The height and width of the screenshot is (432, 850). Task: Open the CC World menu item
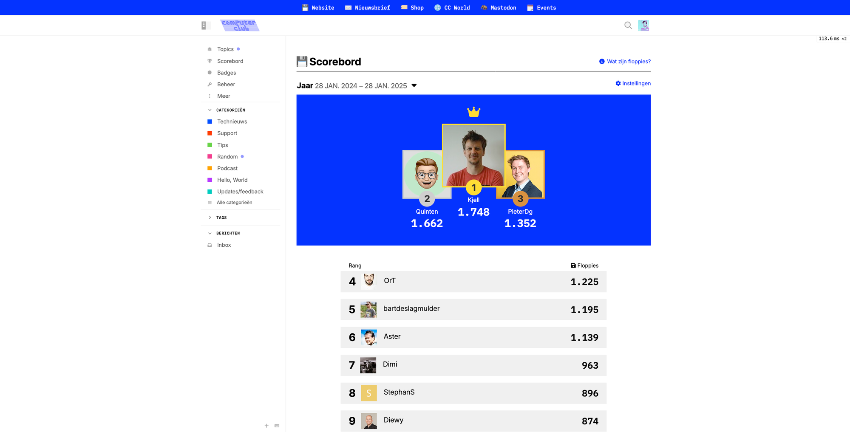pos(452,7)
